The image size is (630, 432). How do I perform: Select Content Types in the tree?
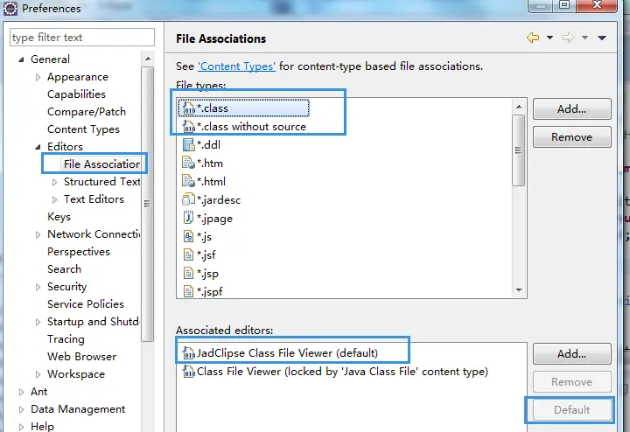pos(83,129)
